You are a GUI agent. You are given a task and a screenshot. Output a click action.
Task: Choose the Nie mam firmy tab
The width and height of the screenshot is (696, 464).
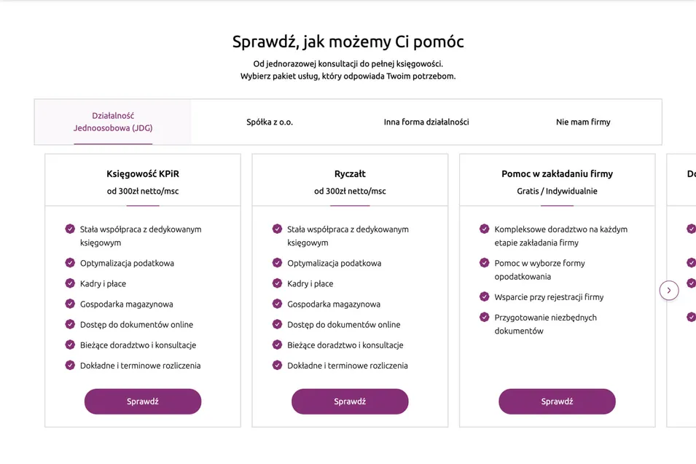[x=583, y=122]
